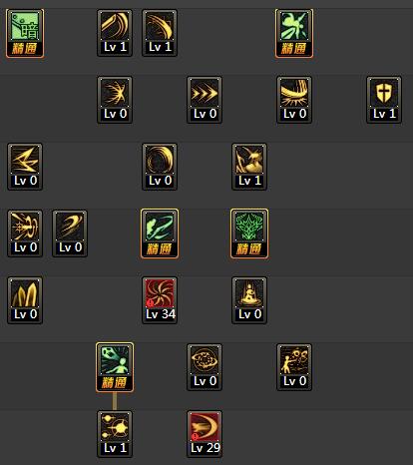Screen dimensions: 413x465
Task: Choose the winged warrior skill Lv 1
Action: coord(249,167)
